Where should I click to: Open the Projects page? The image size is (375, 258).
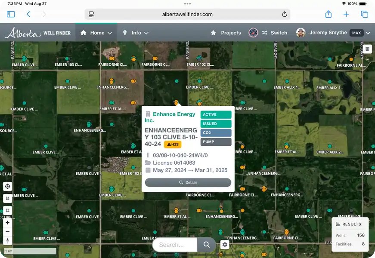pos(226,33)
